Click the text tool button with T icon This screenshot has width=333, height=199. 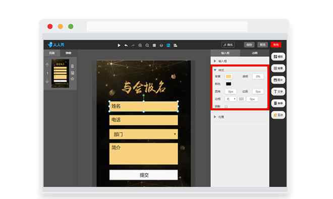click(278, 92)
